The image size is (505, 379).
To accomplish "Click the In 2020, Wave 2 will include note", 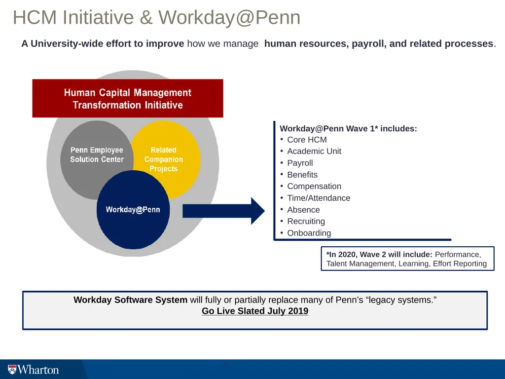I will tap(407, 259).
